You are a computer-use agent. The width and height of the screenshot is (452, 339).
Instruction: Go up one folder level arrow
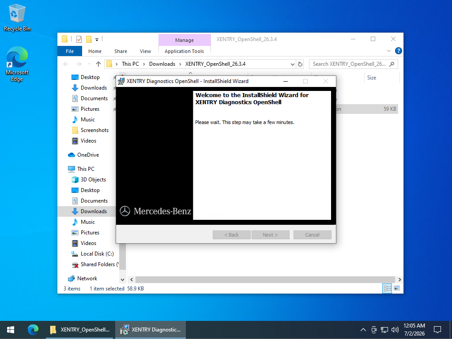98,64
